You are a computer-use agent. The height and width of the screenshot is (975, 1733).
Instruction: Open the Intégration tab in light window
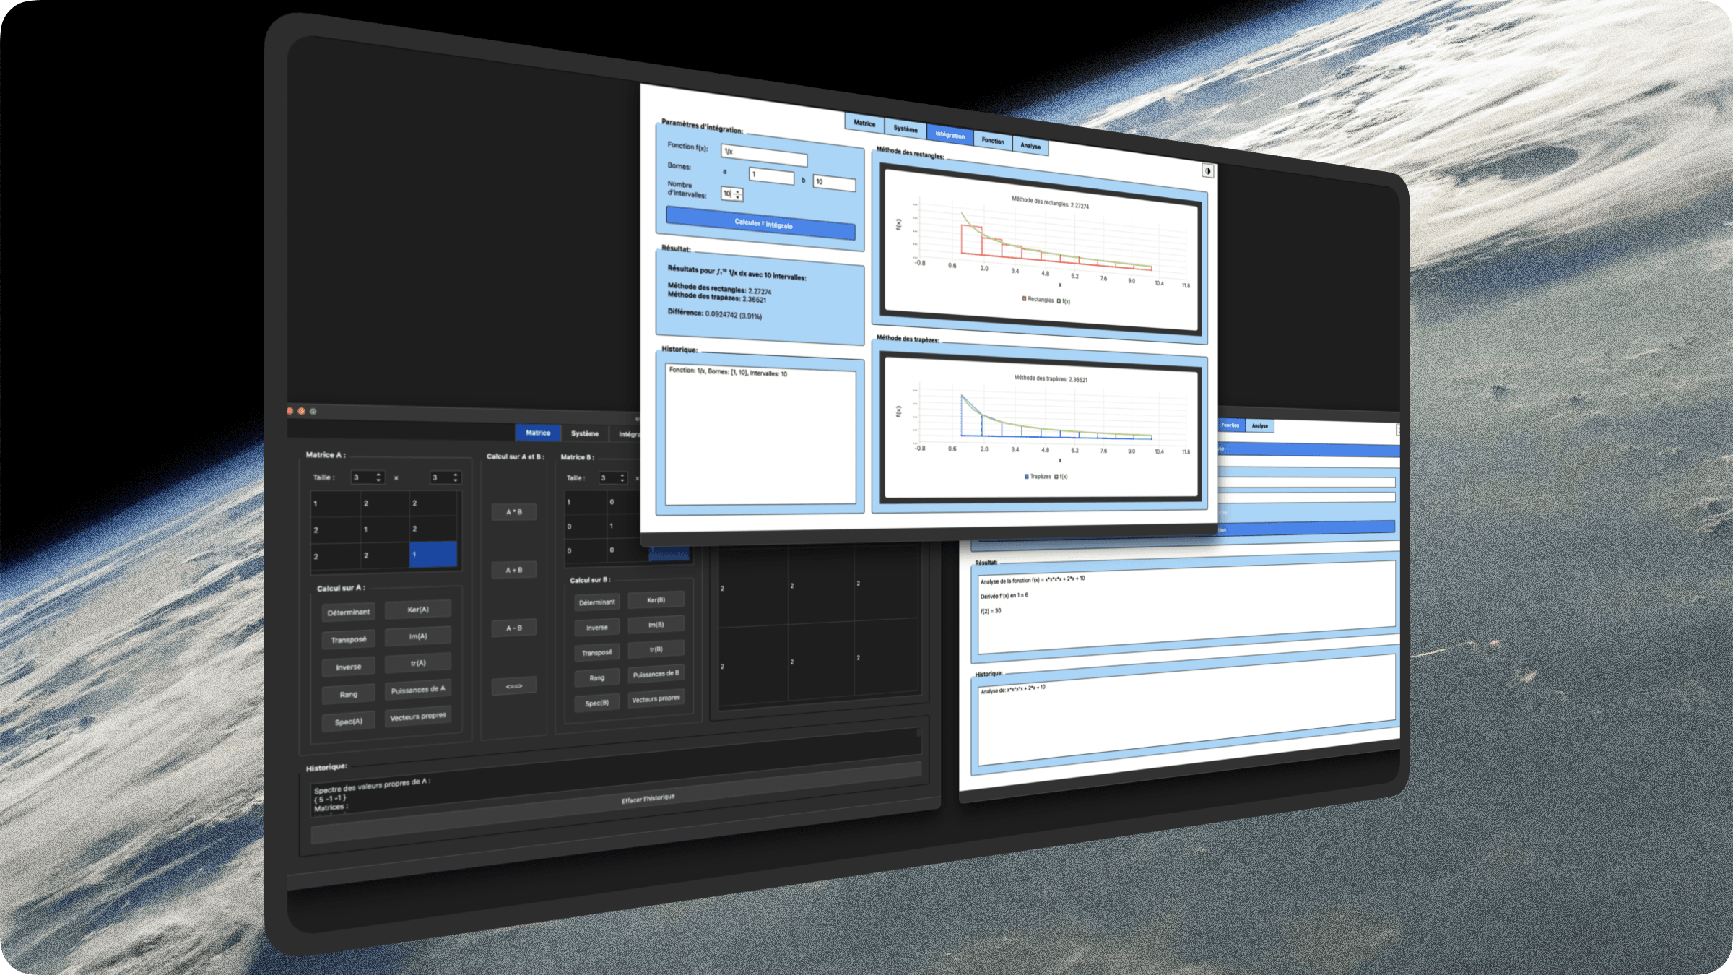(949, 135)
